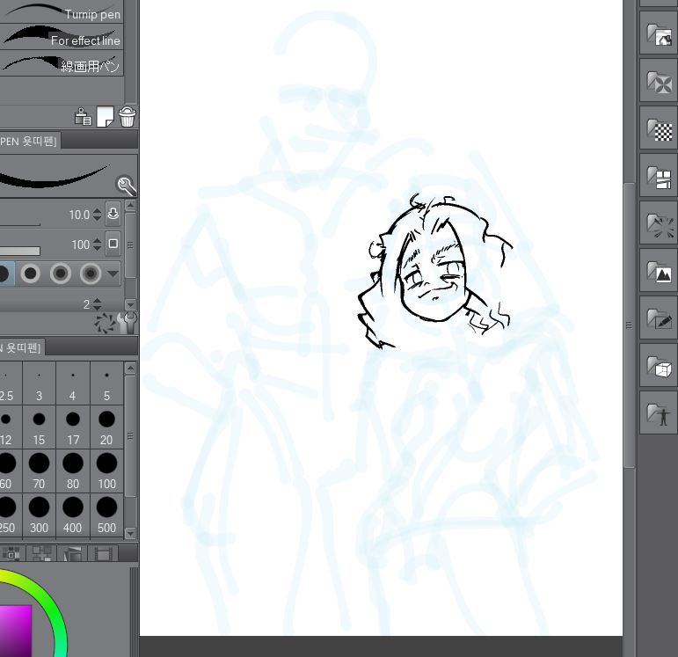The width and height of the screenshot is (678, 657).
Task: Choose brush size 17 preset
Action: tap(73, 427)
